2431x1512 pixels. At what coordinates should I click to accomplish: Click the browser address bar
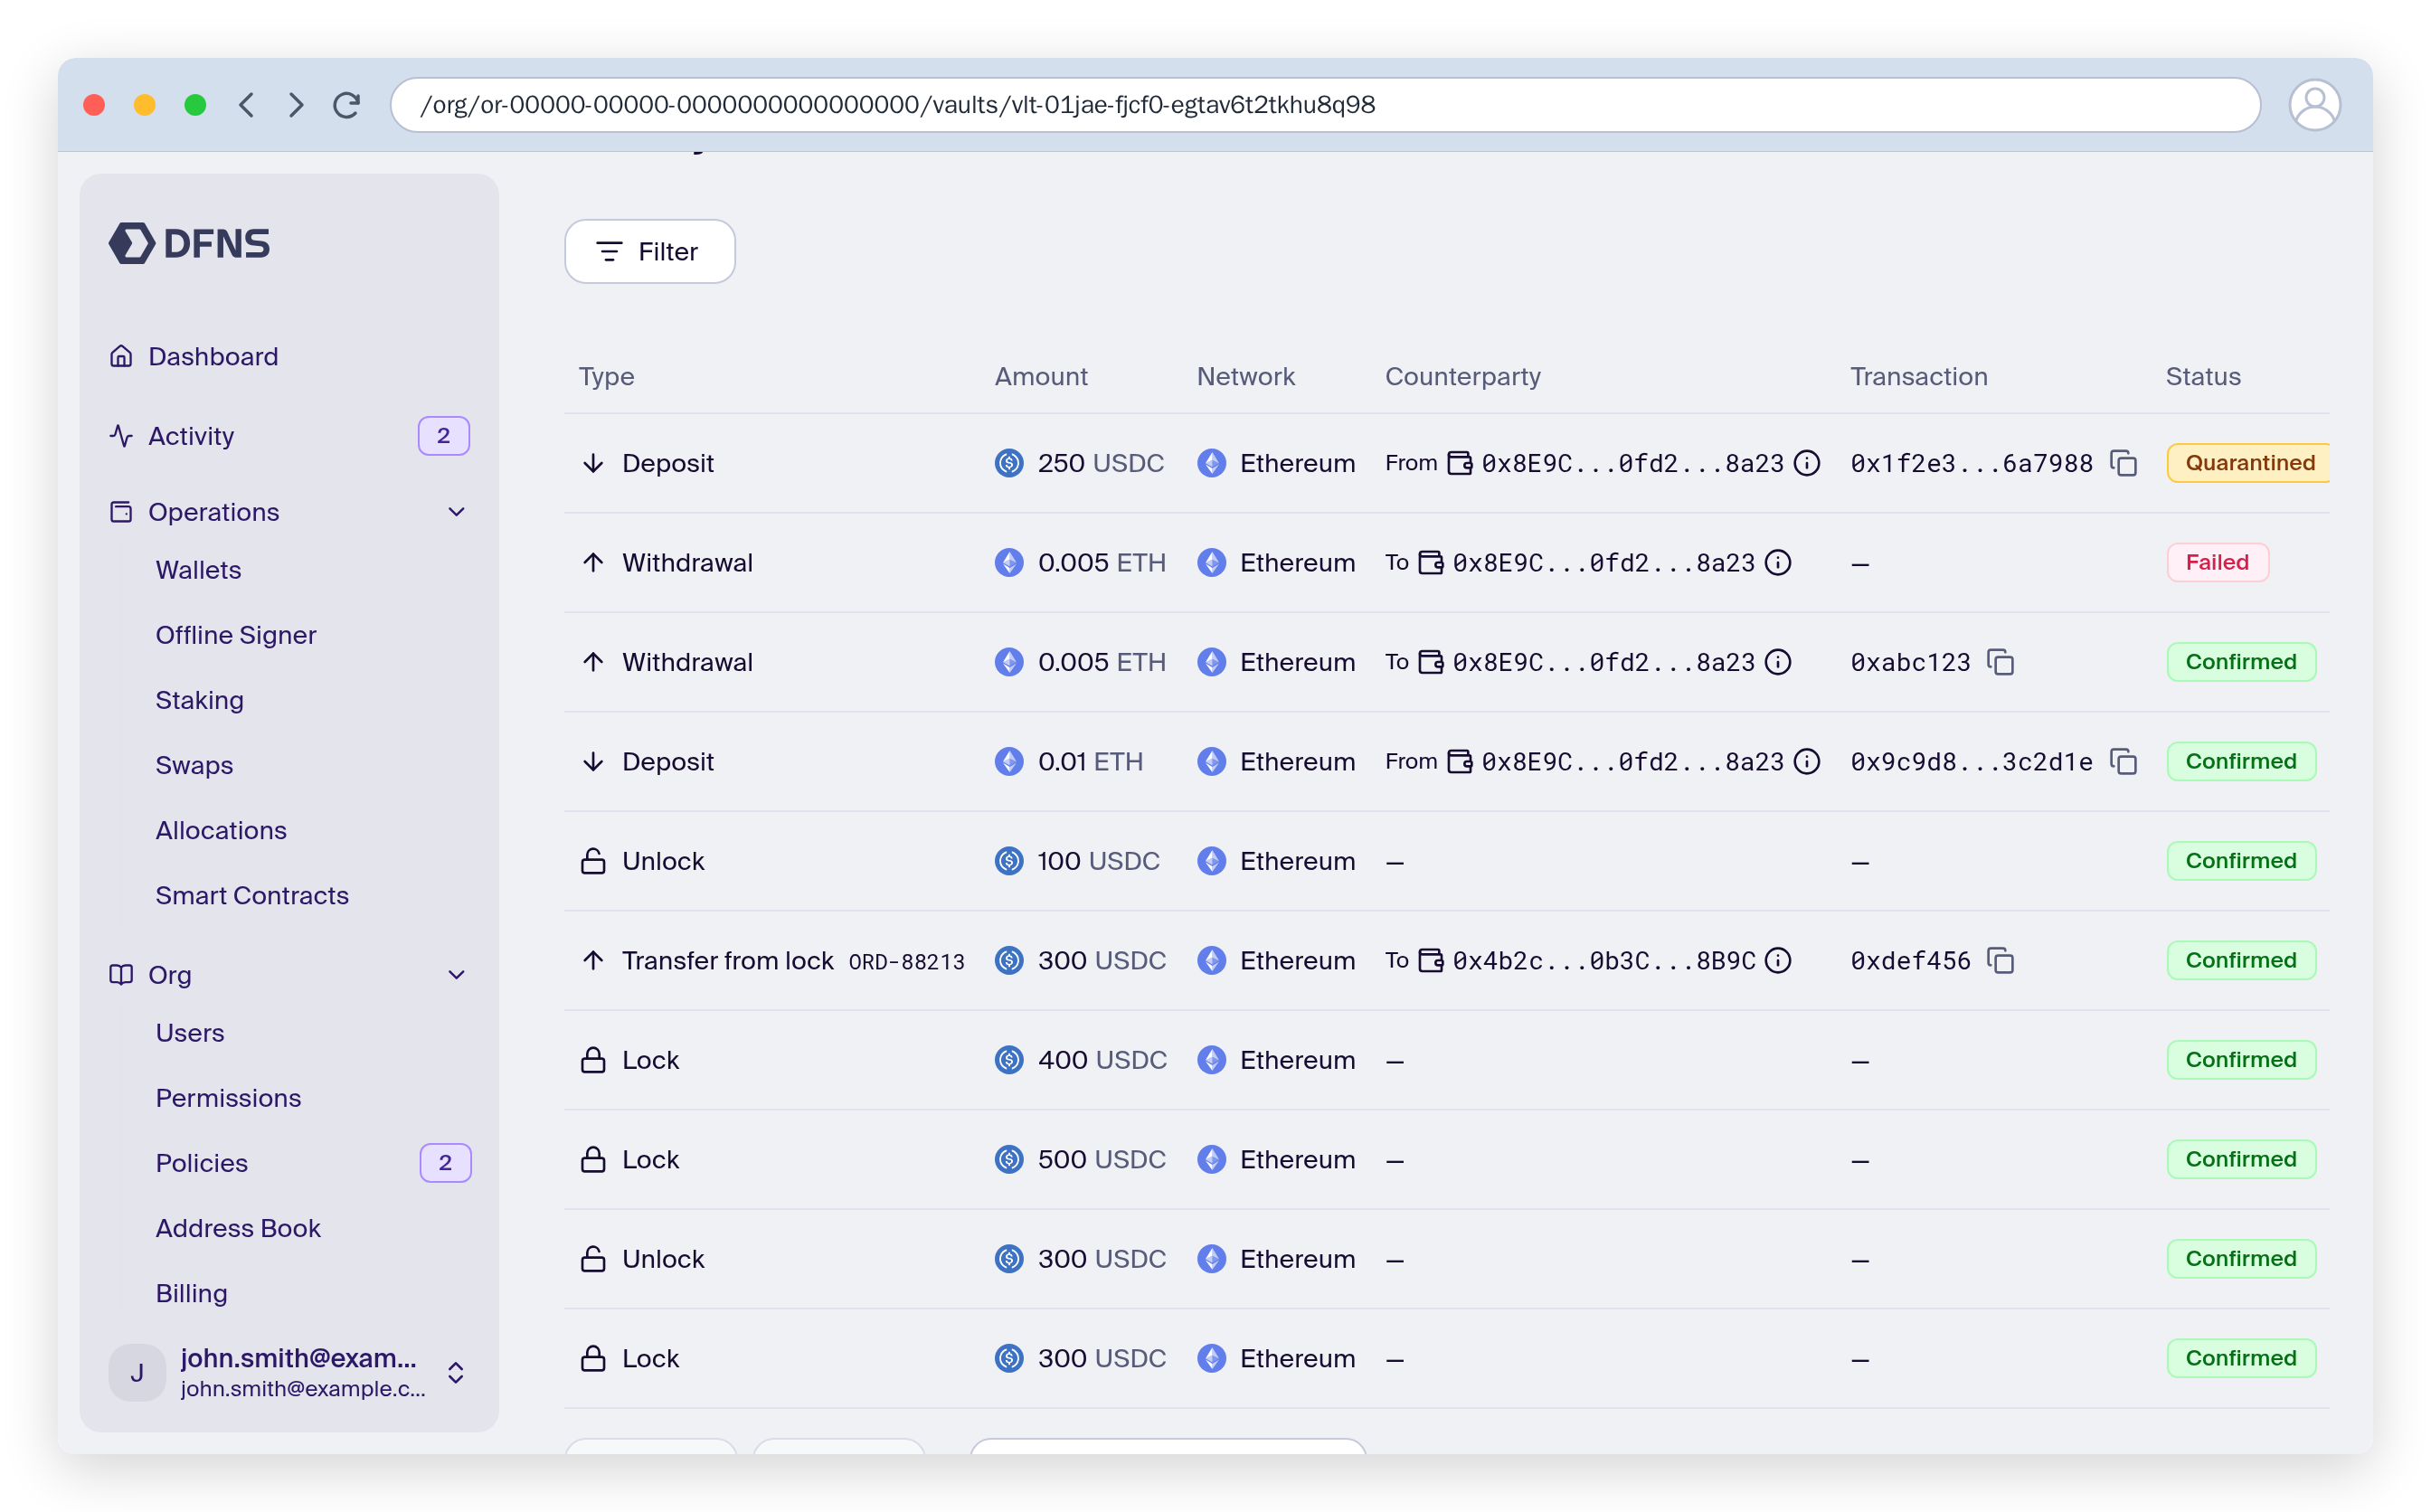pyautogui.click(x=1325, y=105)
